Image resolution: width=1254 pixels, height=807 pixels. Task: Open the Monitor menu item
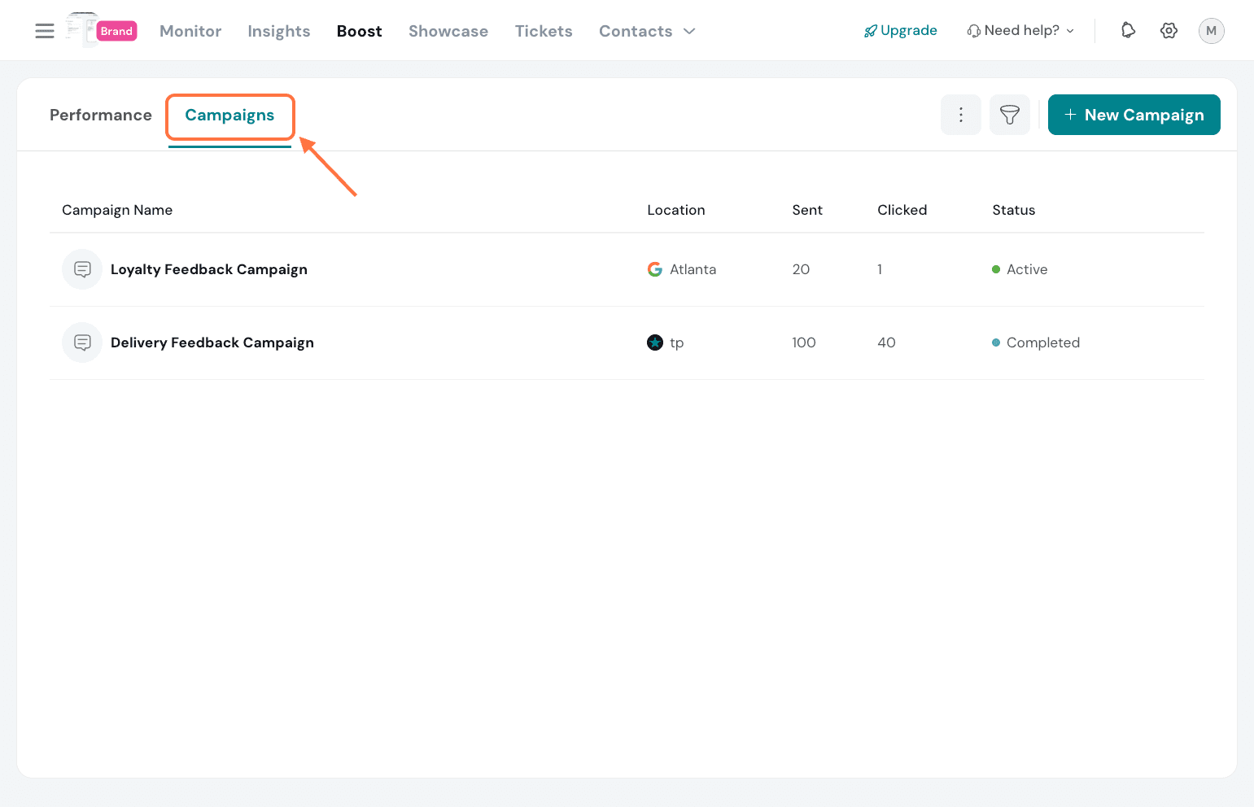(x=190, y=31)
